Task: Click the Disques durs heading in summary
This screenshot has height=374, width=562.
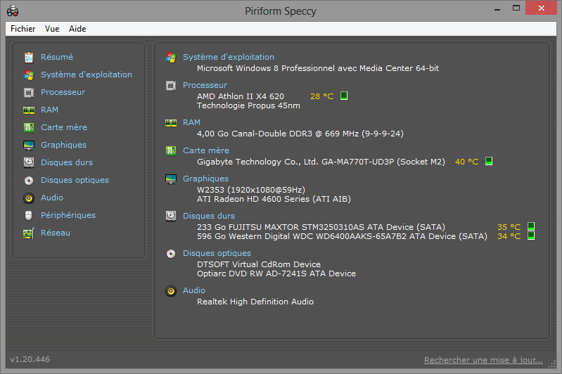Action: (x=209, y=216)
